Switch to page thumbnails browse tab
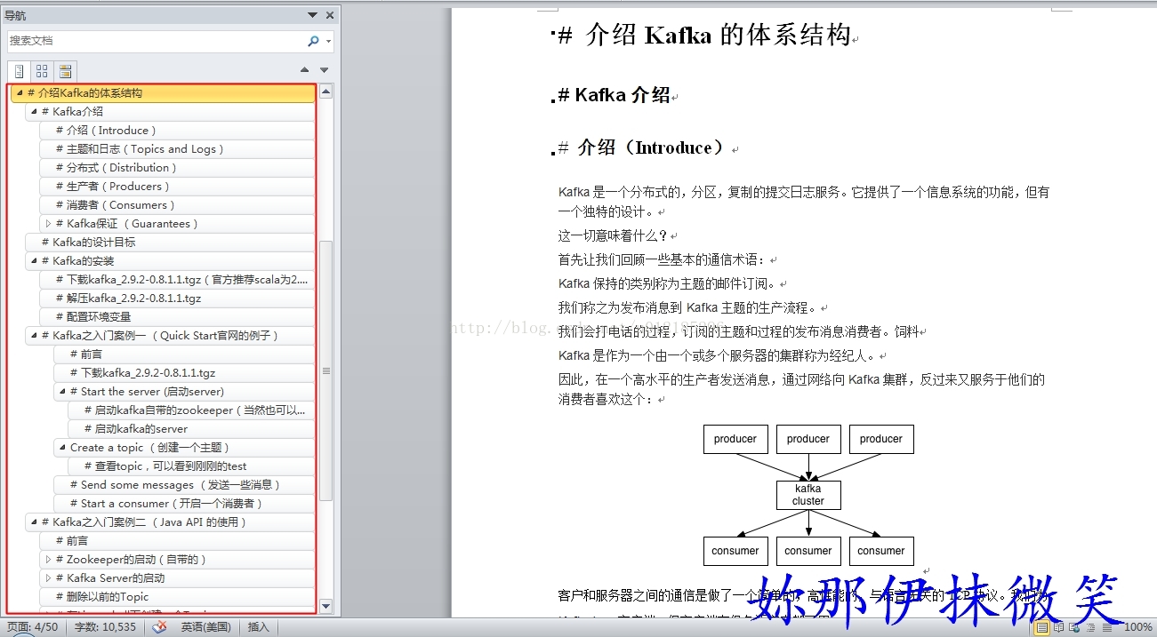The width and height of the screenshot is (1157, 637). click(42, 71)
